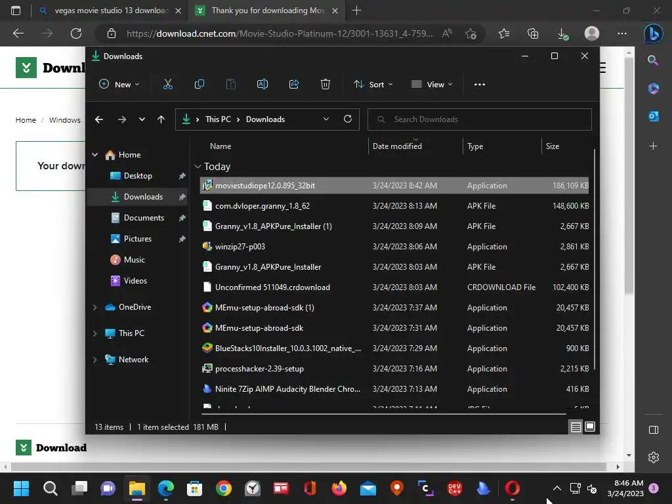672x504 pixels.
Task: Select Music in navigation pane
Action: 137,260
